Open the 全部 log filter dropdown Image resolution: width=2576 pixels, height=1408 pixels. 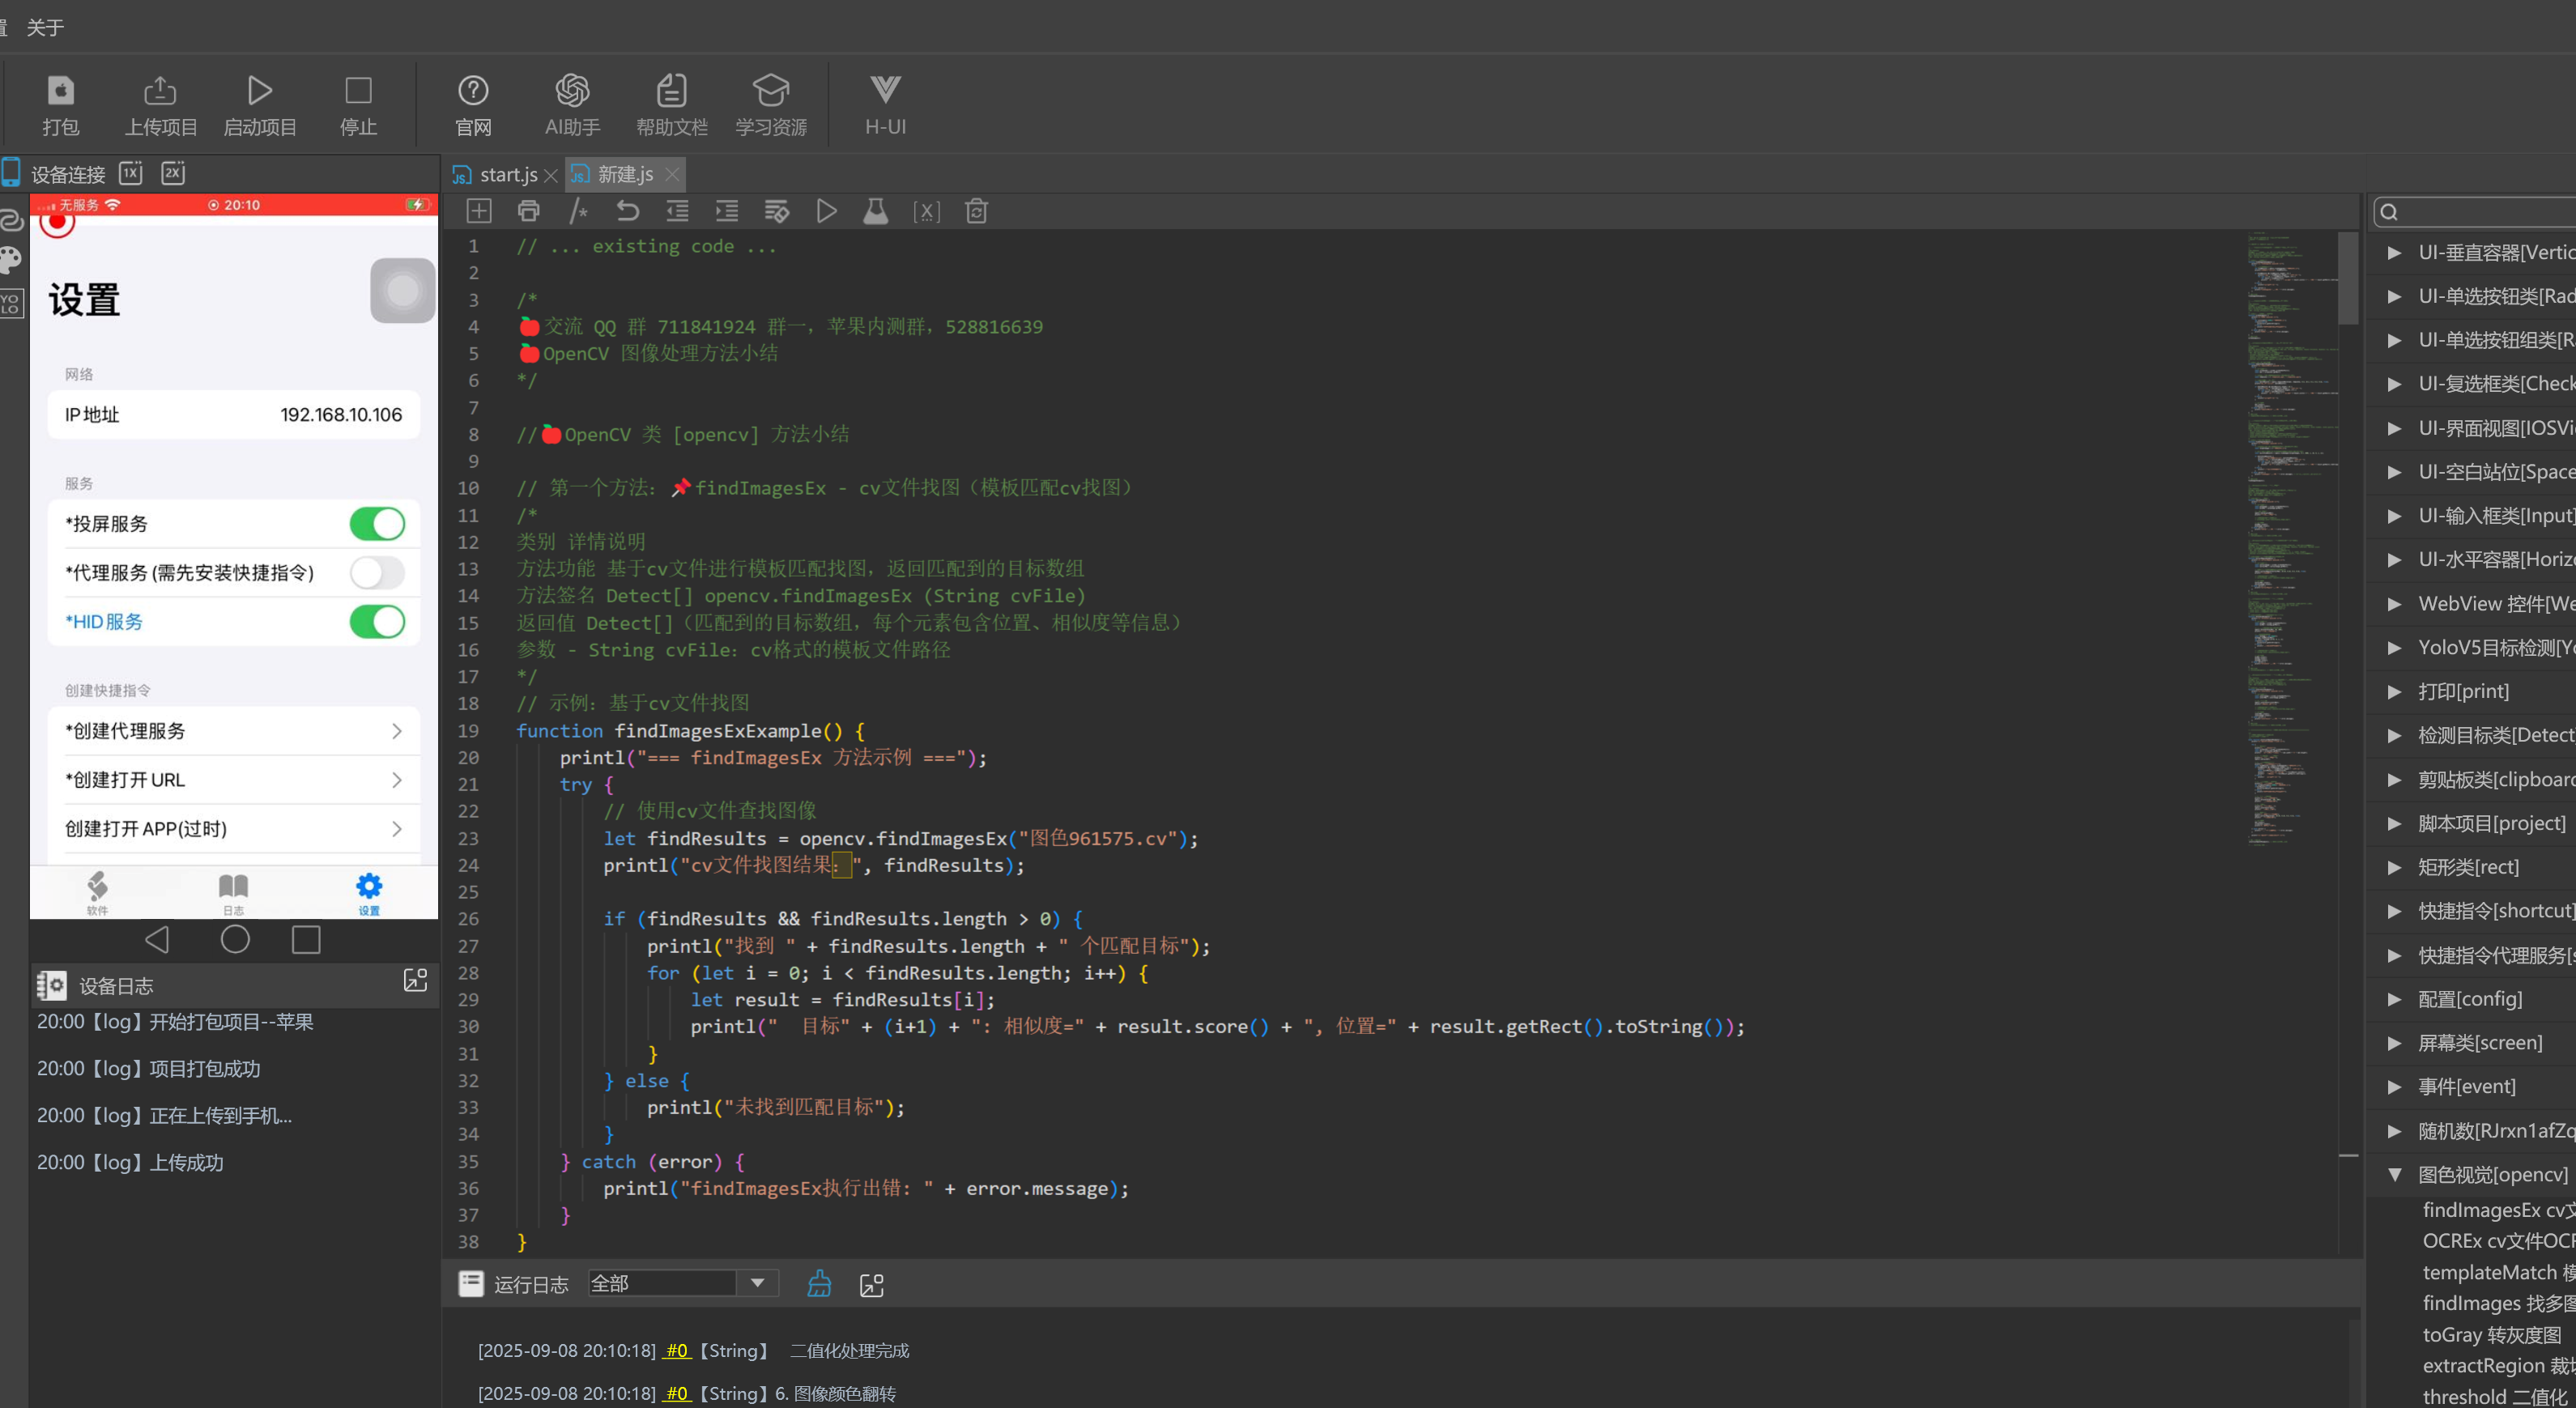757,1283
